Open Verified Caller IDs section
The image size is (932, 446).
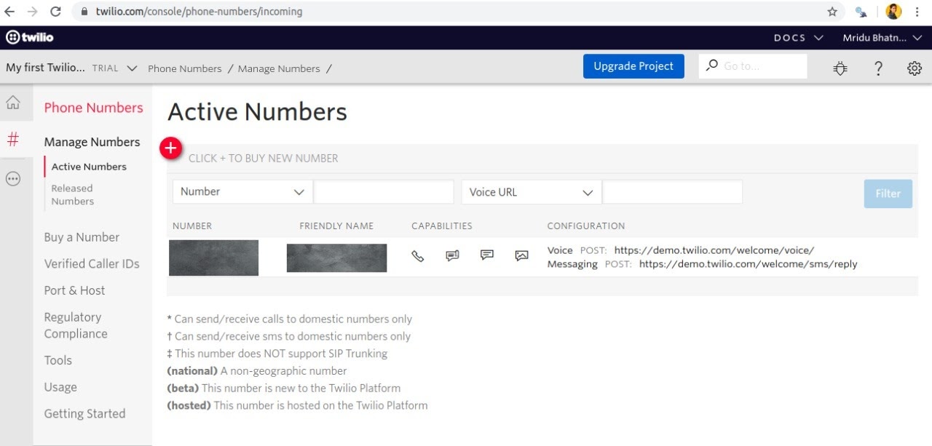point(92,263)
